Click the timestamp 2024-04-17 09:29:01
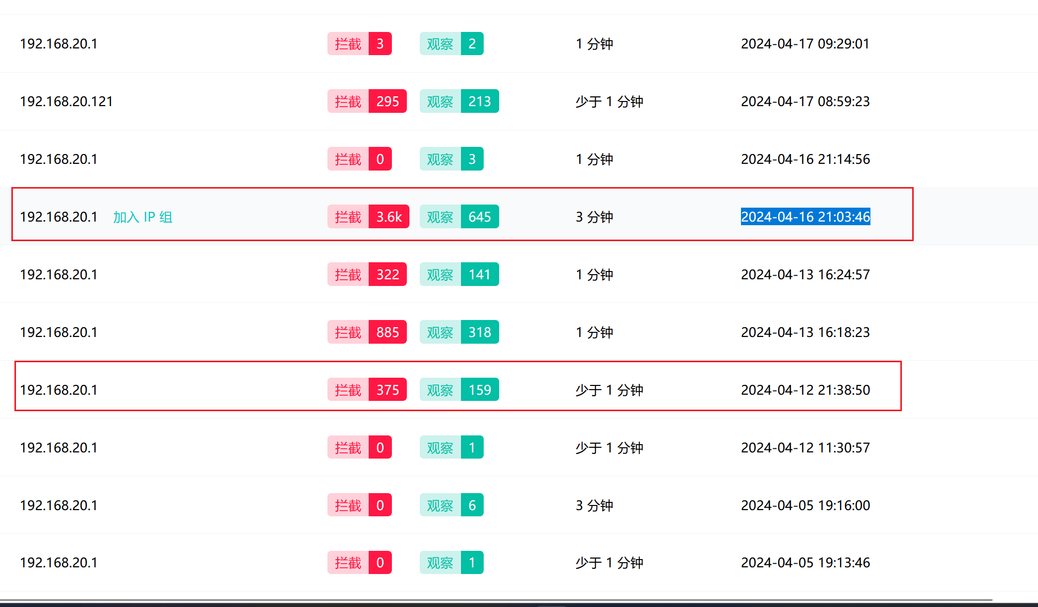1038x607 pixels. pyautogui.click(x=805, y=44)
